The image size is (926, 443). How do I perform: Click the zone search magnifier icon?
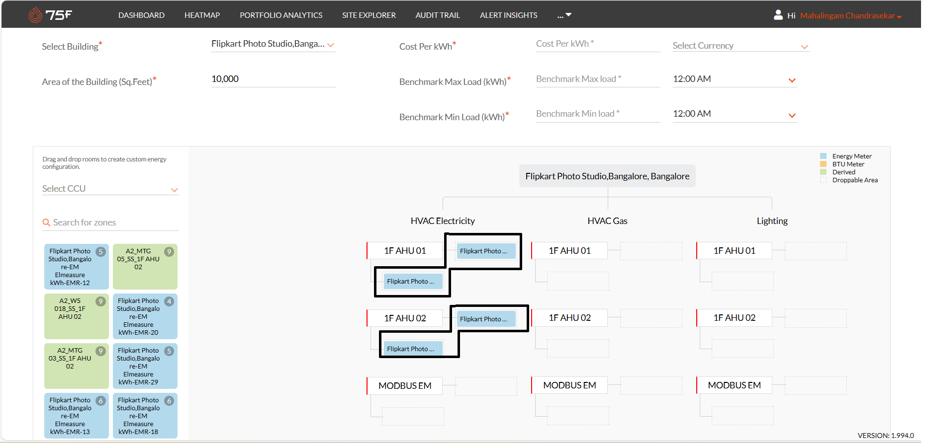(x=46, y=222)
